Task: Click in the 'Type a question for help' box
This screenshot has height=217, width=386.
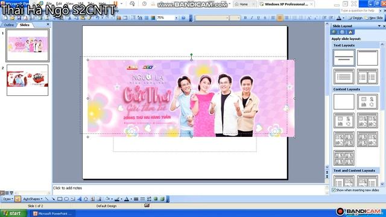Action: tap(359, 11)
